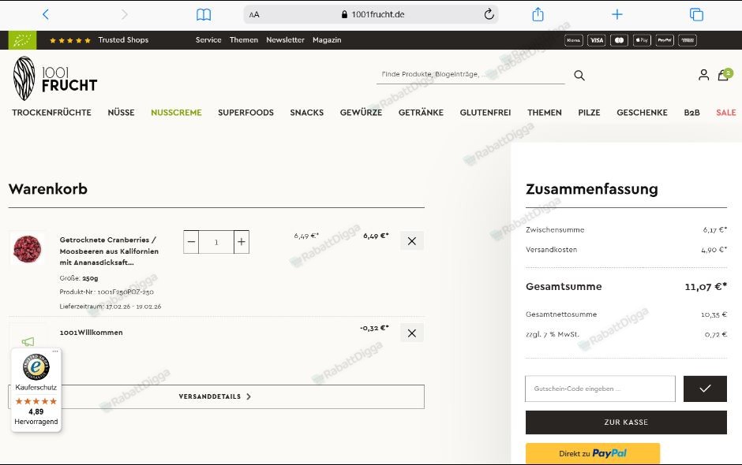Image resolution: width=742 pixels, height=465 pixels.
Task: Open the Geschenke category
Action: pyautogui.click(x=643, y=113)
